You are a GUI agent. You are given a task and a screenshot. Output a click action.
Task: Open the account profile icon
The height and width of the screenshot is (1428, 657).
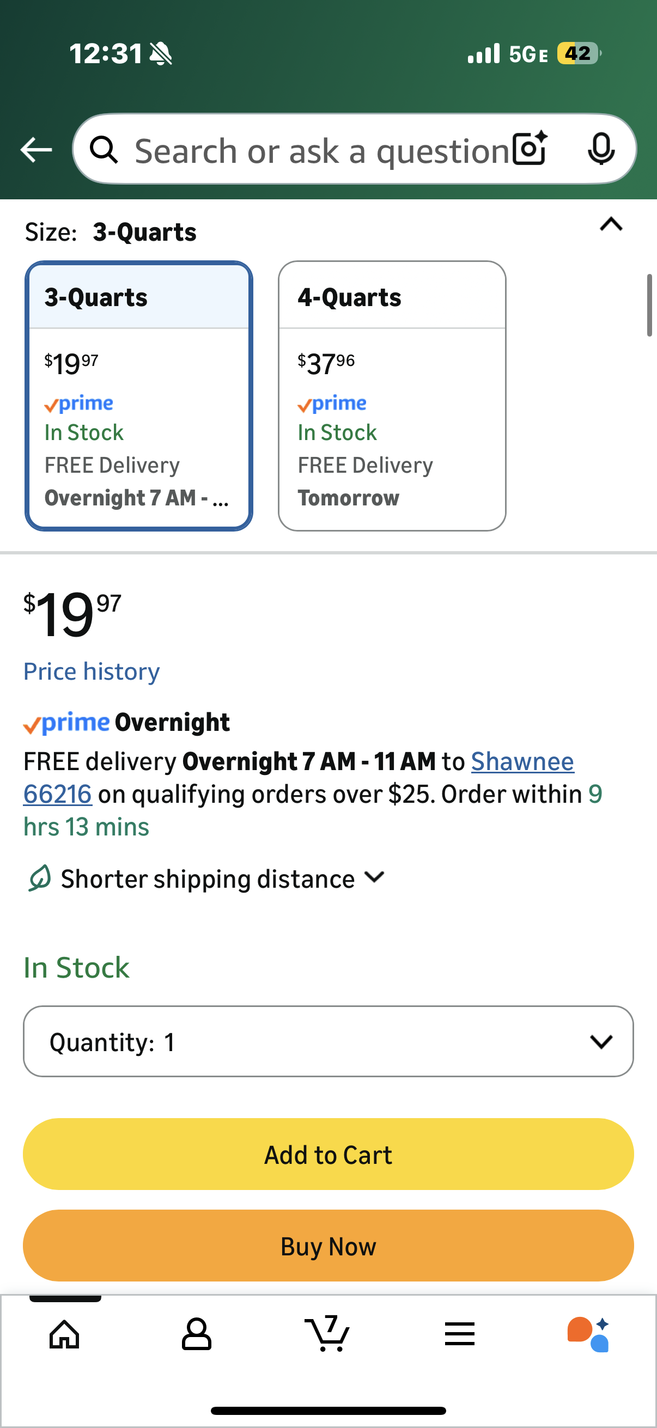(x=197, y=1334)
